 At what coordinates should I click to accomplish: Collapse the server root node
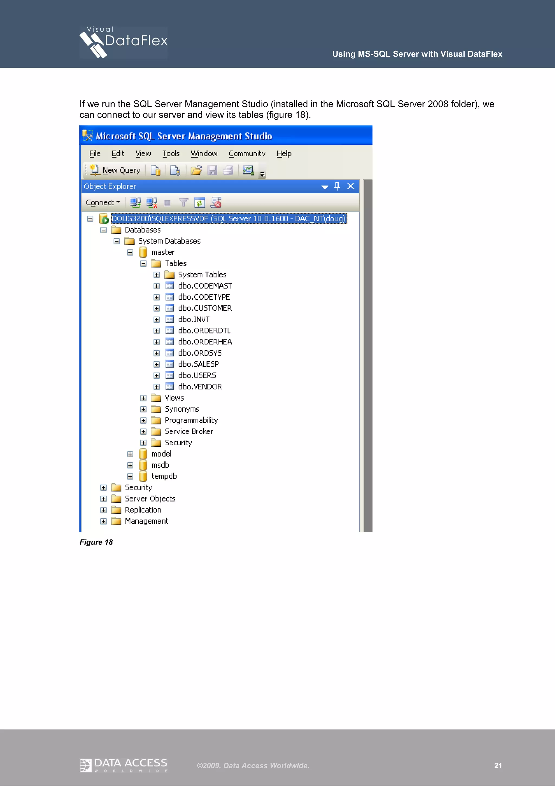(90, 219)
